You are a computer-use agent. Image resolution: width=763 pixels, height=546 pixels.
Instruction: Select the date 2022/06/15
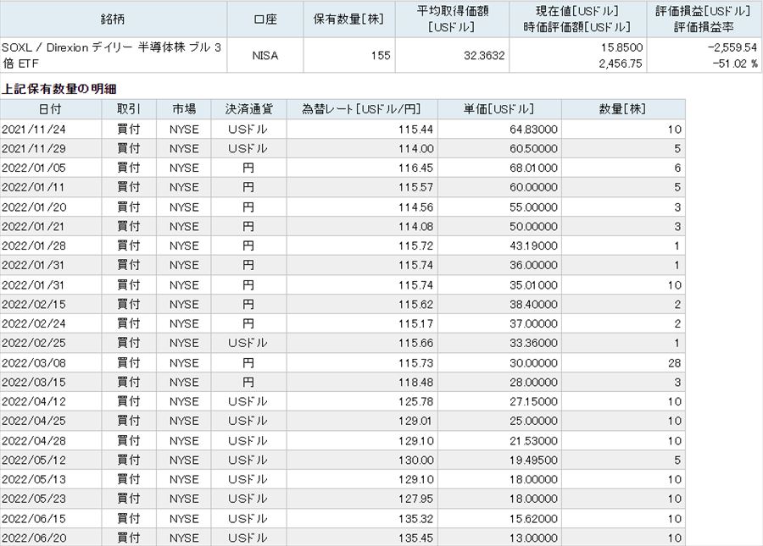coord(34,519)
